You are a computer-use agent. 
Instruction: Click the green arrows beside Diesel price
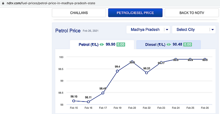click(169, 44)
